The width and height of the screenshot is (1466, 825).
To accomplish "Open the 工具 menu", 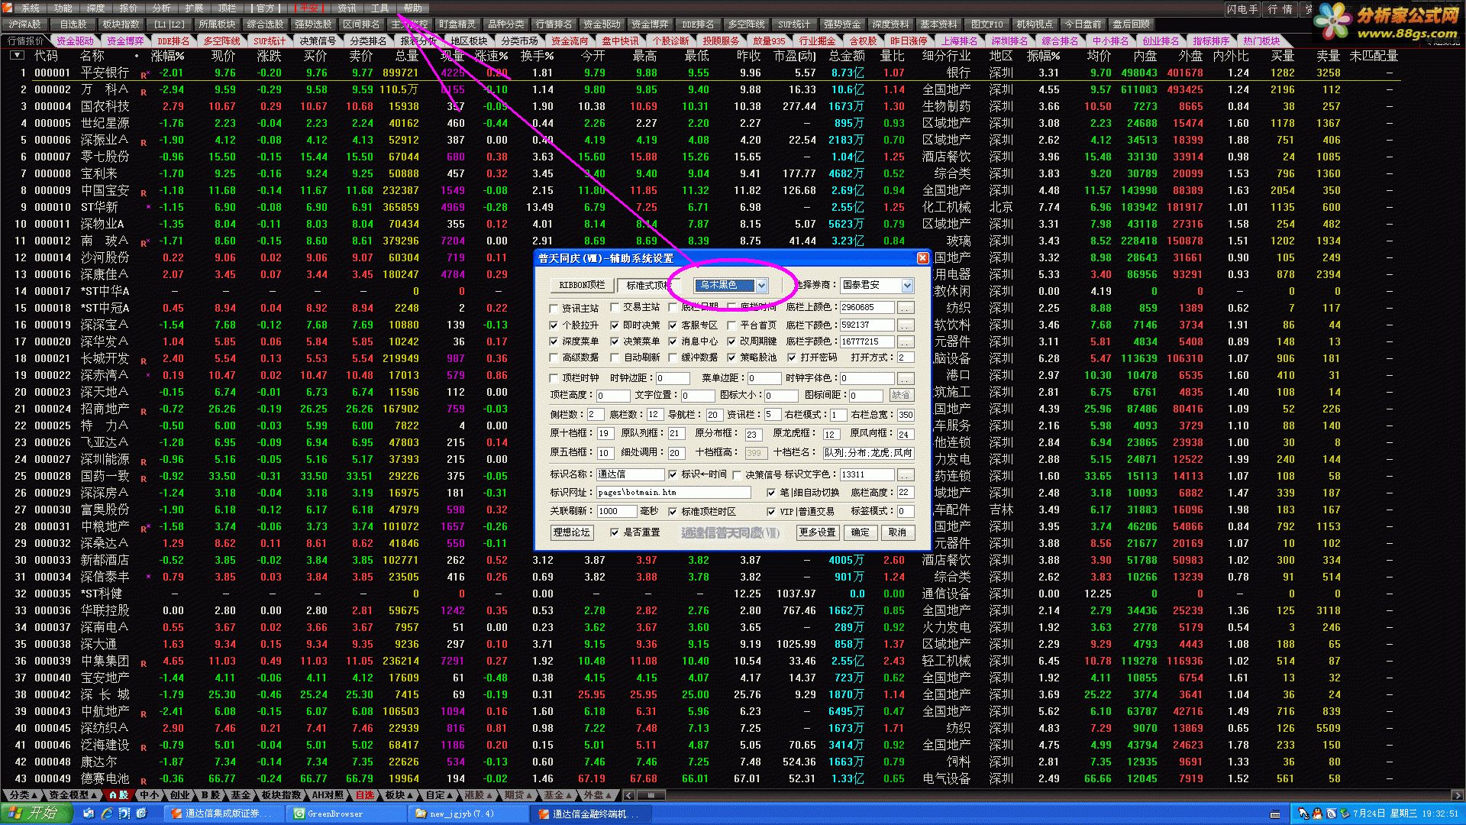I will [380, 8].
